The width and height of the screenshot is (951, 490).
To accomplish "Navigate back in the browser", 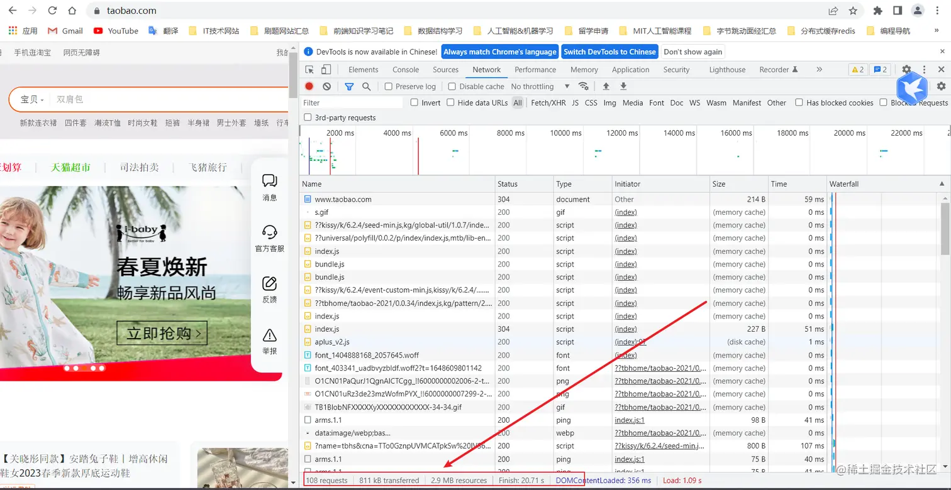I will click(14, 11).
